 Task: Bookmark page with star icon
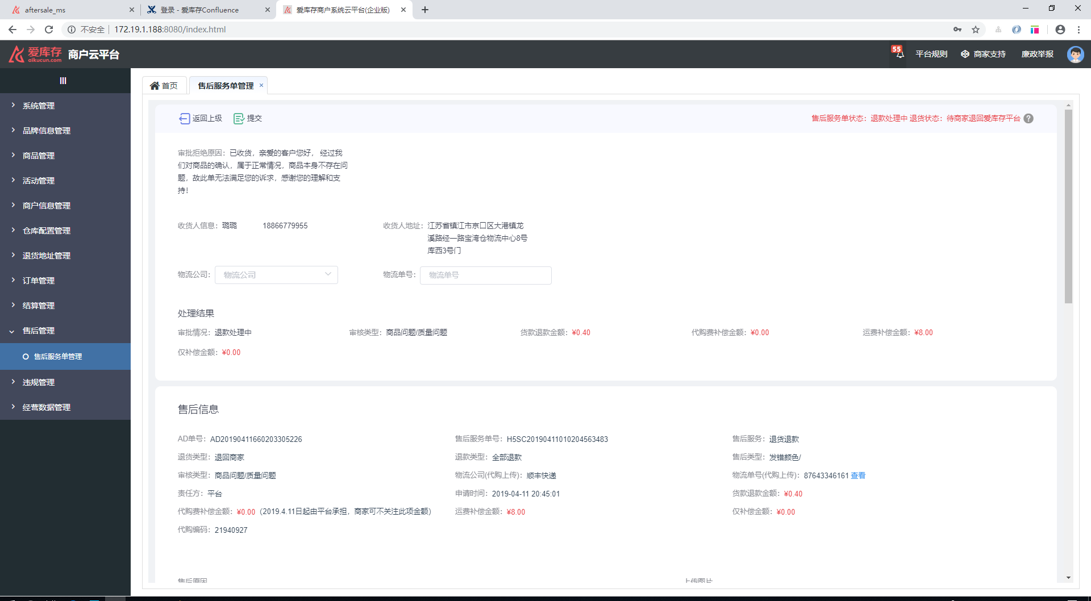(976, 30)
